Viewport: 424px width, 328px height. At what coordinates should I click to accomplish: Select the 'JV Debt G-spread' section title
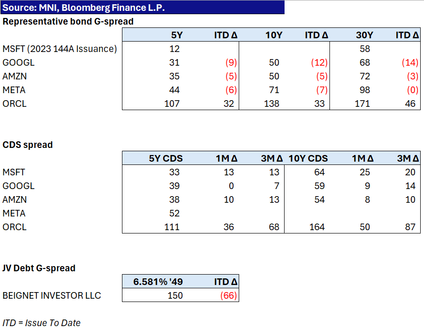coord(39,268)
